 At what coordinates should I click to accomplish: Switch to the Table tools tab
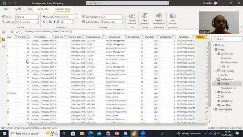[43, 9]
